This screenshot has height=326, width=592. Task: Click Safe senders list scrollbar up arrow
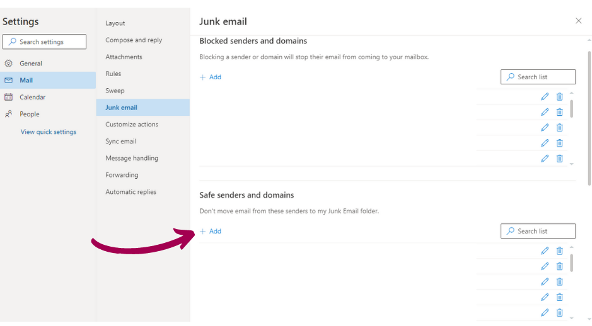pos(572,247)
